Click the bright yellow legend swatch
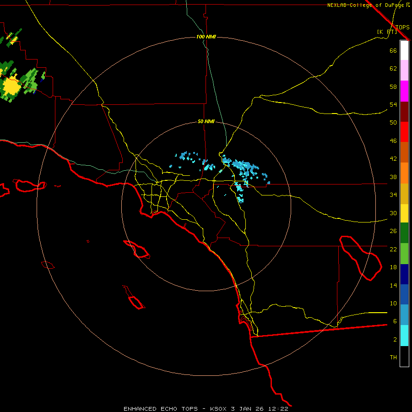Viewport: 412px width, 412px height. pyautogui.click(x=404, y=213)
